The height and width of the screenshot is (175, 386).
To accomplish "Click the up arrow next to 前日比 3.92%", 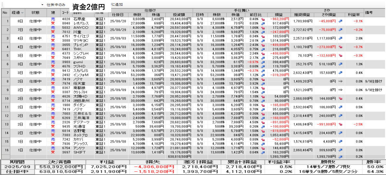I will pyautogui.click(x=263, y=83).
